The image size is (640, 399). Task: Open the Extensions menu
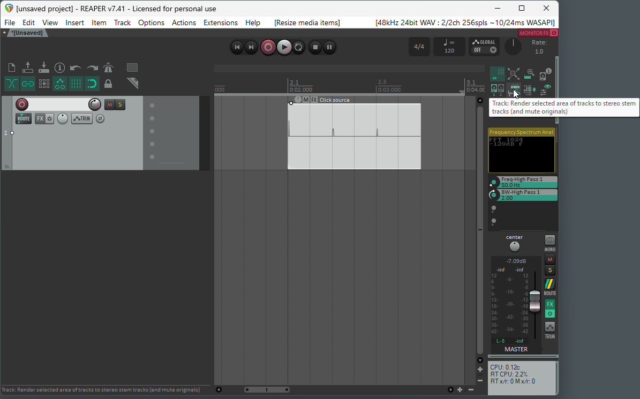coord(220,22)
